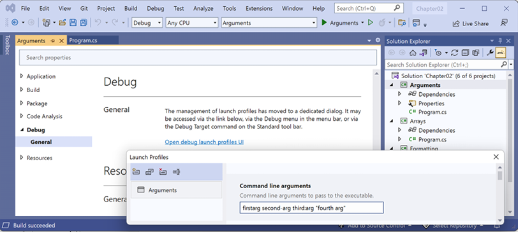Click the Hot Reload flame icon

382,23
